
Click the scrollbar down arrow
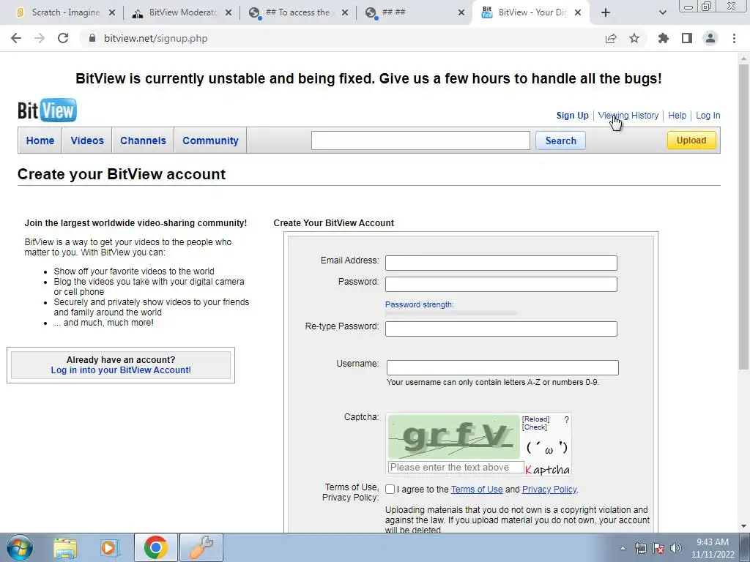[x=743, y=526]
